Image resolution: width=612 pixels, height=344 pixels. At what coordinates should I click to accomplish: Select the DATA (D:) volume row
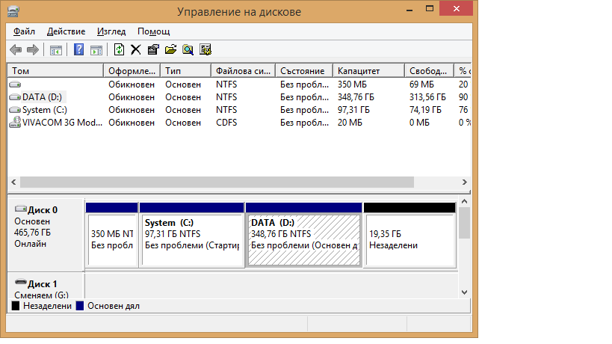point(239,96)
